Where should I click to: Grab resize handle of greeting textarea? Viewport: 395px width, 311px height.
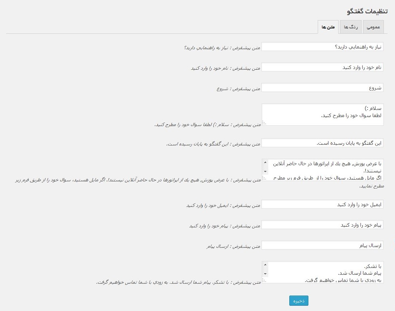point(264,123)
